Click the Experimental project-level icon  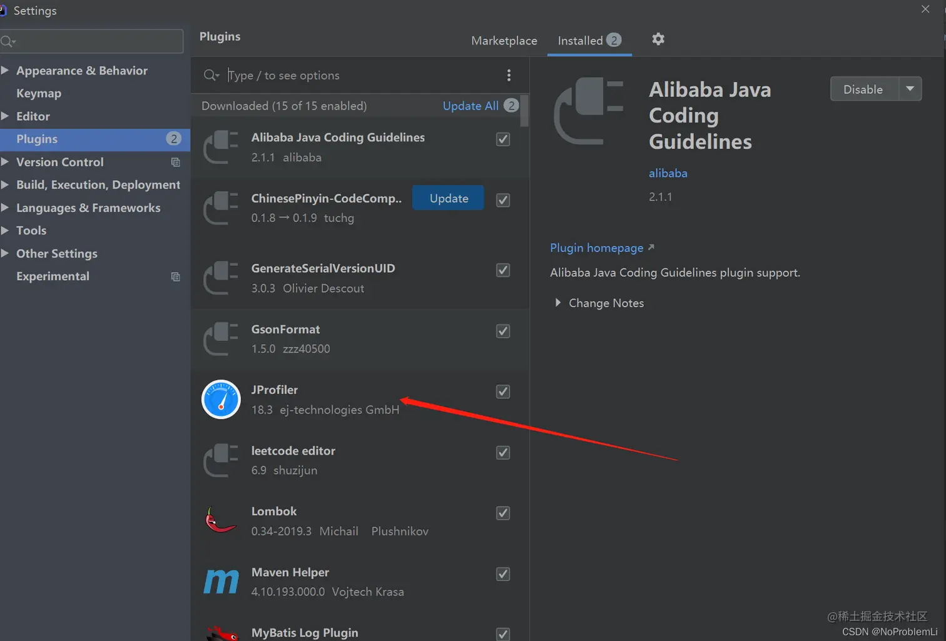pyautogui.click(x=176, y=276)
